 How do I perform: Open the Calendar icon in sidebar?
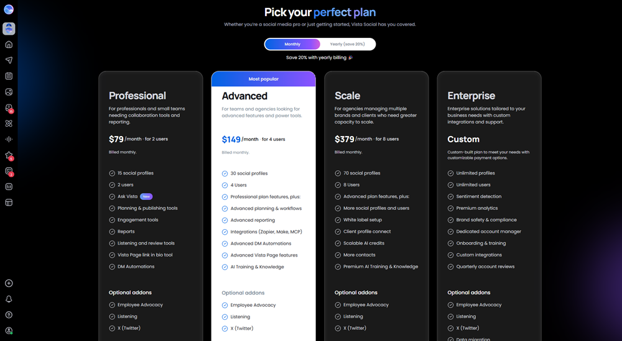tap(9, 76)
